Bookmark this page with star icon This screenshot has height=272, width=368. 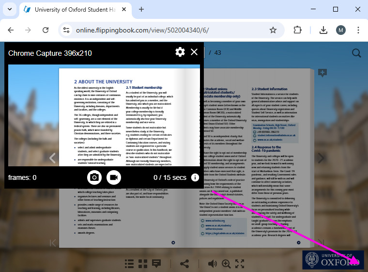point(273,30)
